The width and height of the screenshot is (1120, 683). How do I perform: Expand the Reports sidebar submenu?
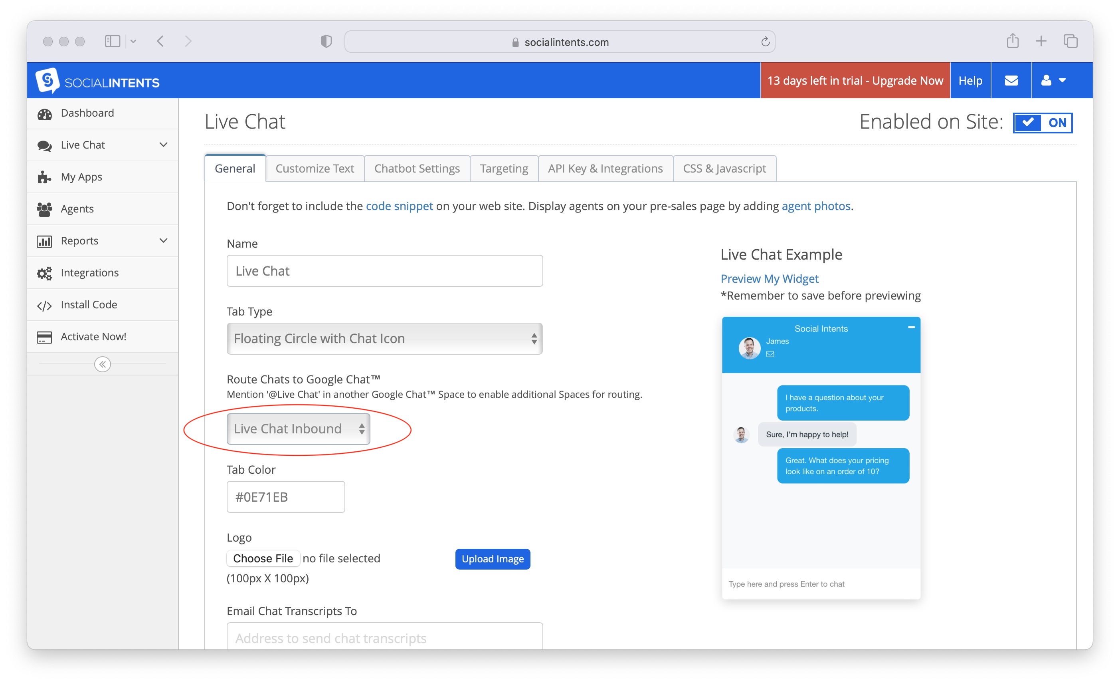(x=163, y=240)
